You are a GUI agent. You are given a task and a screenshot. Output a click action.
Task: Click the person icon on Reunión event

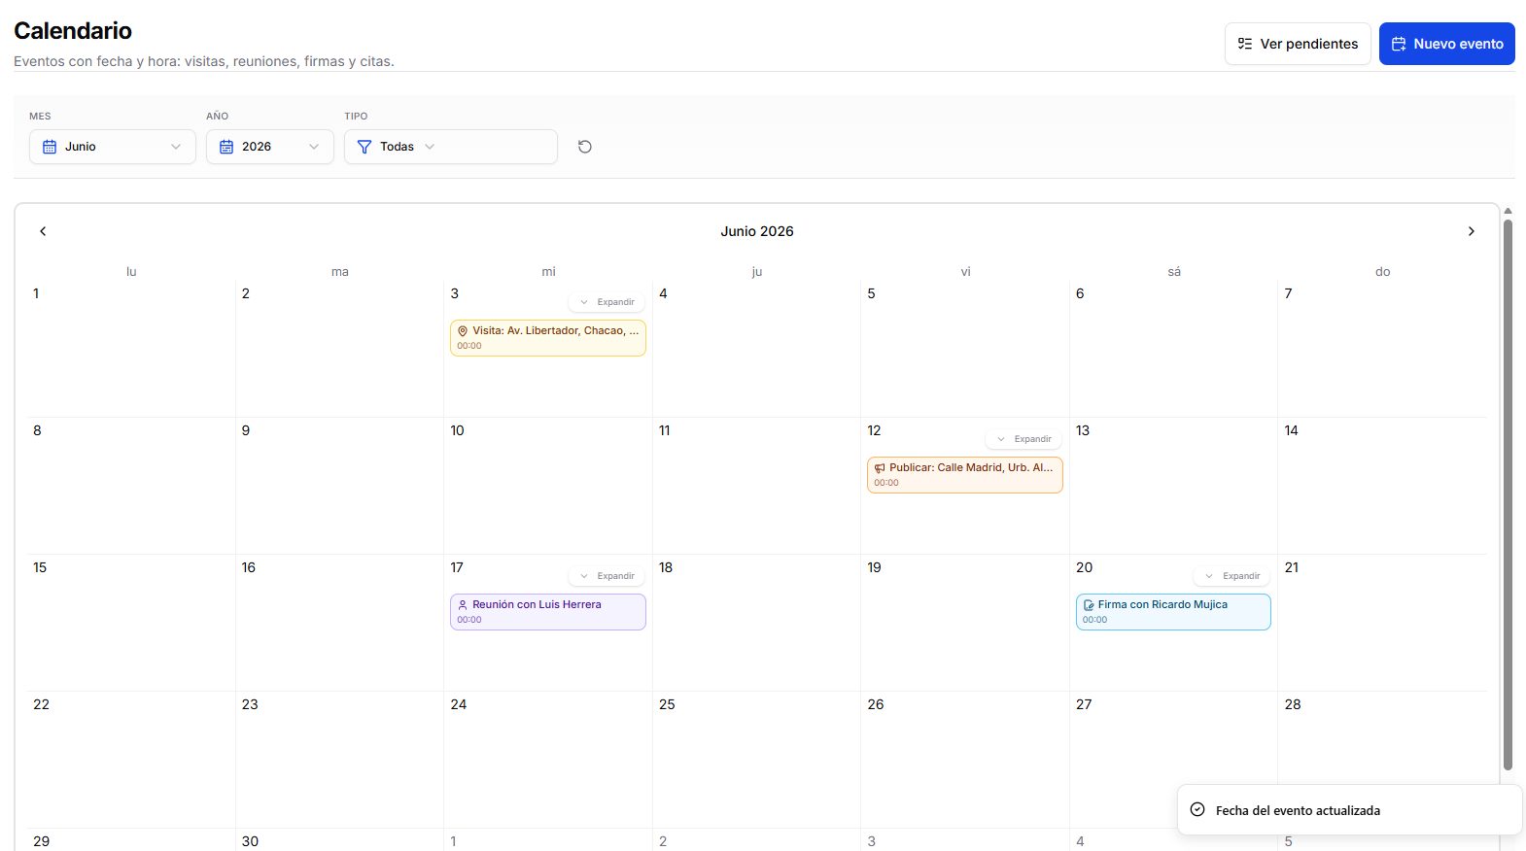point(463,605)
